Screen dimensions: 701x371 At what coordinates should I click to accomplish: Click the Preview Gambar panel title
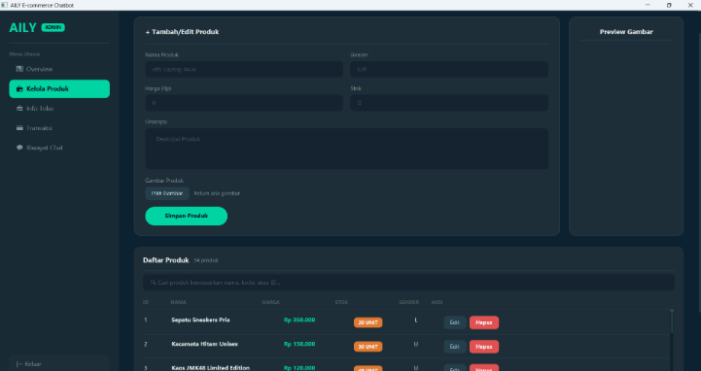pos(626,32)
